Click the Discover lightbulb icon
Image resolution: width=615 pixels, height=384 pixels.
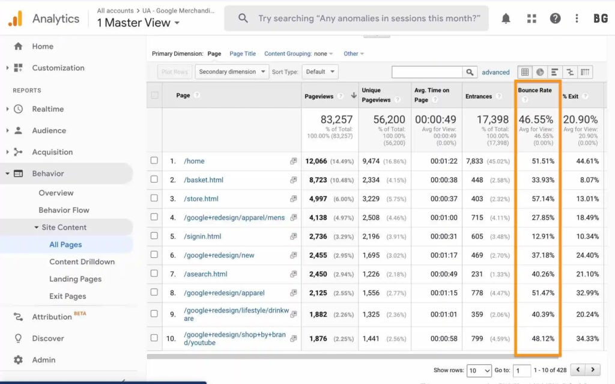[18, 338]
